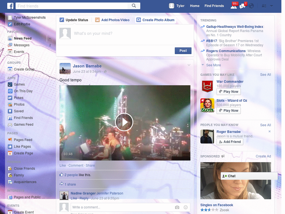Select the Create Photo Album tab

pyautogui.click(x=156, y=20)
